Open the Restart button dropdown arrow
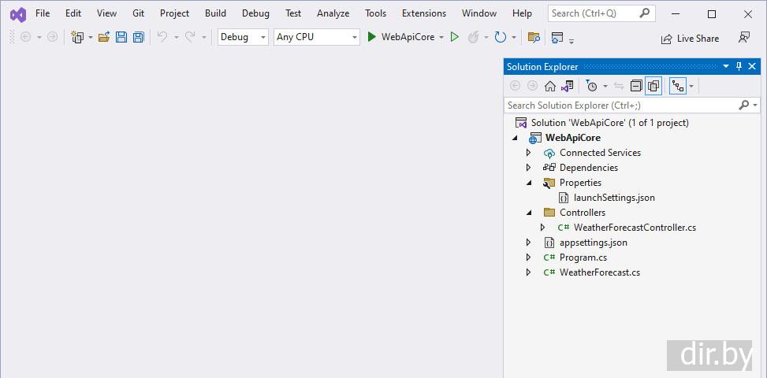Image resolution: width=767 pixels, height=378 pixels. [514, 38]
